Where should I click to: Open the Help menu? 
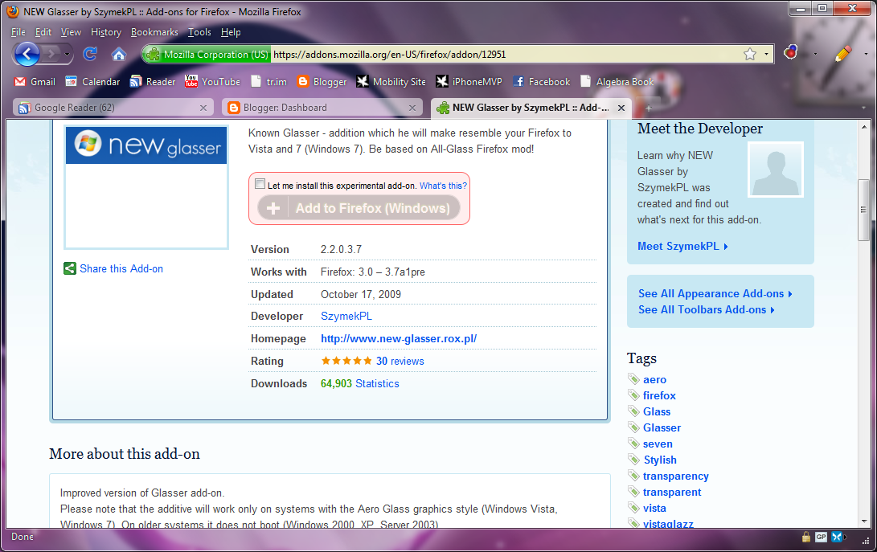(x=231, y=32)
